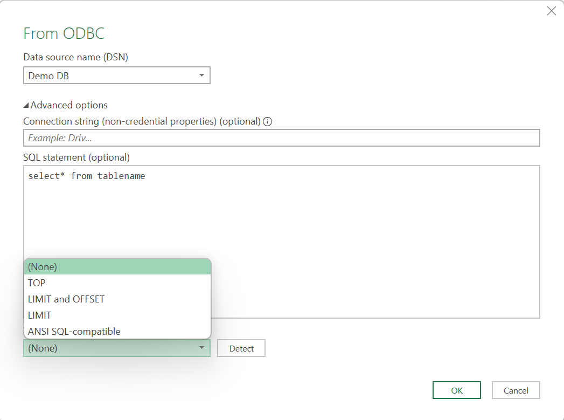Screen dimensions: 564x420
Task: Click the select* from tablename query text
Action: pyautogui.click(x=86, y=176)
